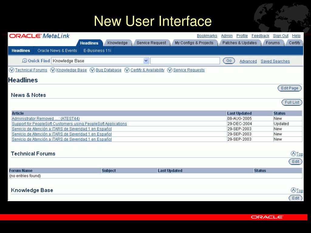Jump to Technical Forums section link
Screen dimensions: 311x233
click(x=31, y=70)
